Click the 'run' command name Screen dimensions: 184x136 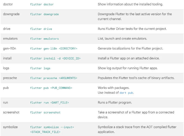coord(5,103)
